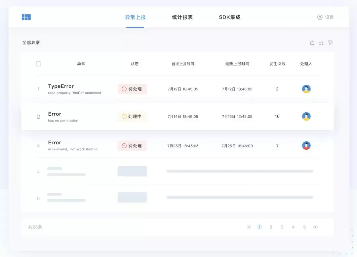Select placeholder row number 5
The height and width of the screenshot is (257, 357).
(x=38, y=198)
